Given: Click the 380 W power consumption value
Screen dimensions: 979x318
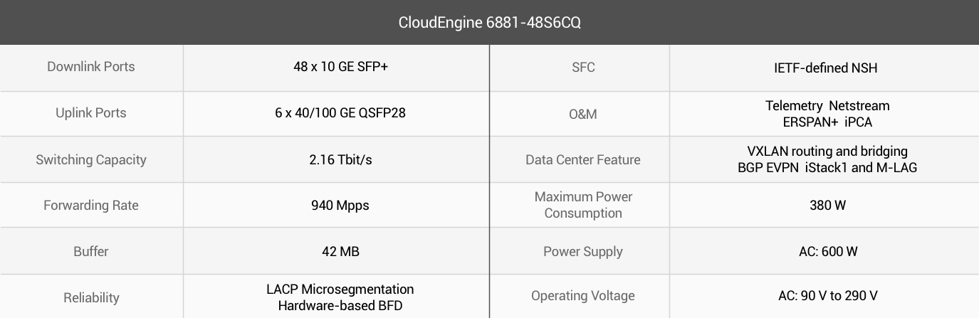Looking at the screenshot, I should [x=828, y=205].
